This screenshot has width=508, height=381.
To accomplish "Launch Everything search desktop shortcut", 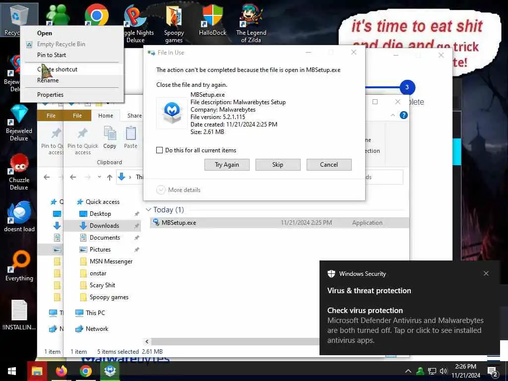I will tap(19, 266).
